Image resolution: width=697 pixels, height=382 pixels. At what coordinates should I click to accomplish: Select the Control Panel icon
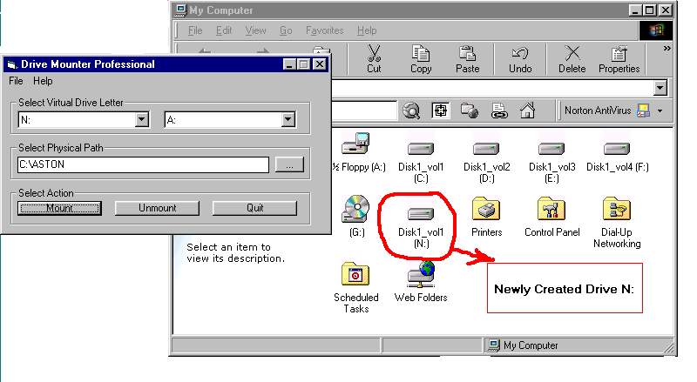(552, 208)
